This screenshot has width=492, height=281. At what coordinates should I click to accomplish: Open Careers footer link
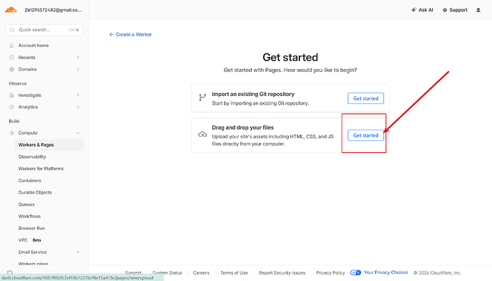[201, 272]
